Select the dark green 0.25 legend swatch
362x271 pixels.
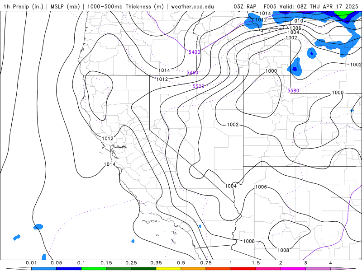[x=143, y=269]
